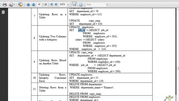Click 'WHERE job_id = (SELECT job_id' line

coord(92,65)
